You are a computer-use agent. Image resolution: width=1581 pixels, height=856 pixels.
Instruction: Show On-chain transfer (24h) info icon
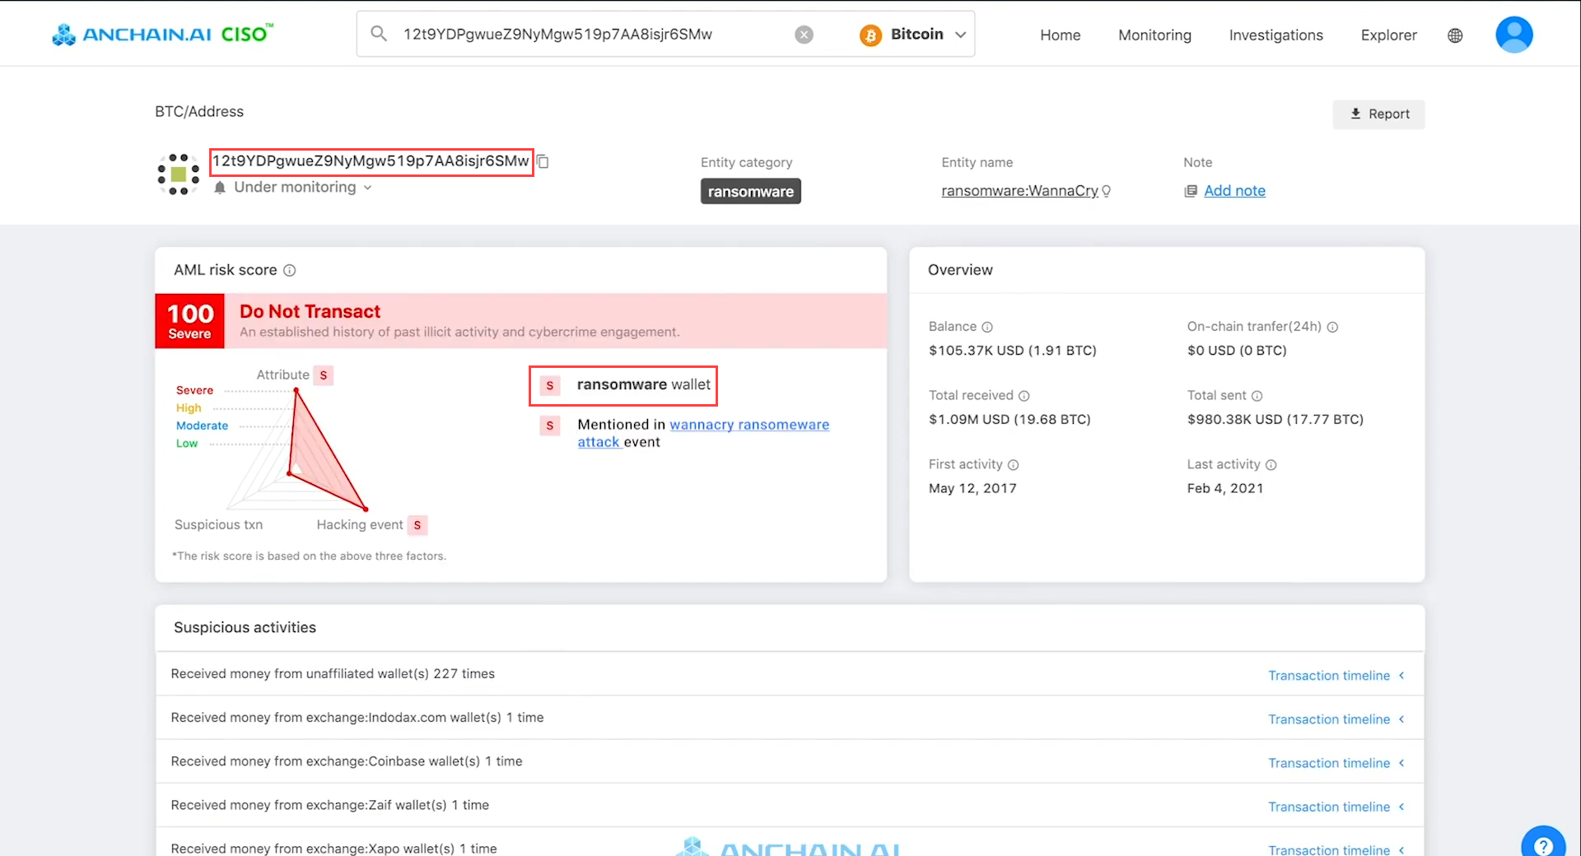pos(1332,327)
